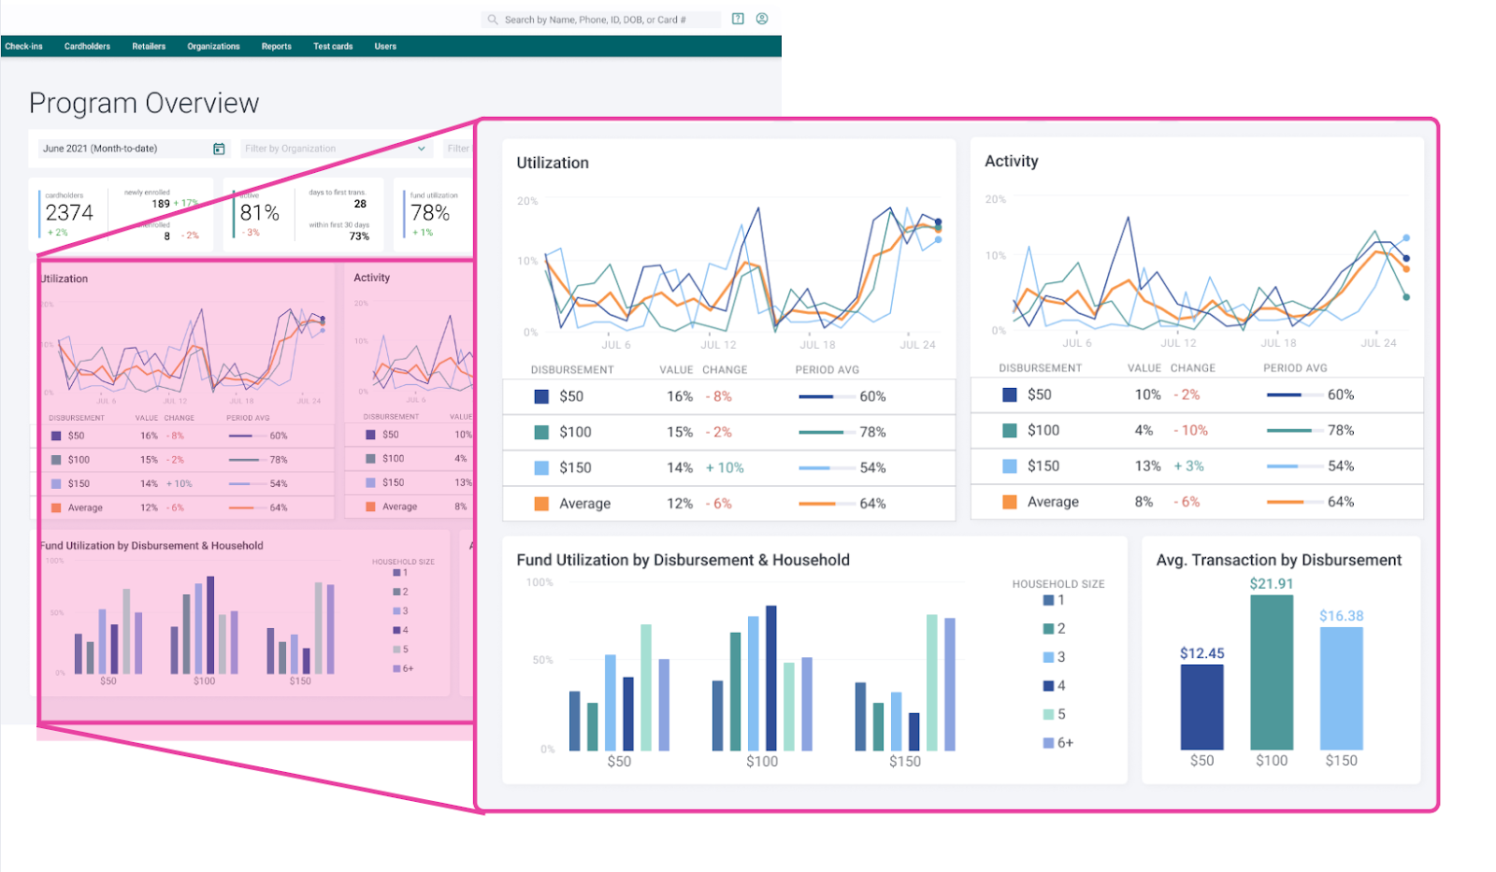Click household size 1 legend square in enlarged panel

1048,600
